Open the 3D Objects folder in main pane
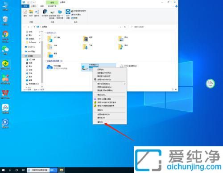The image size is (223, 173). coord(54,39)
